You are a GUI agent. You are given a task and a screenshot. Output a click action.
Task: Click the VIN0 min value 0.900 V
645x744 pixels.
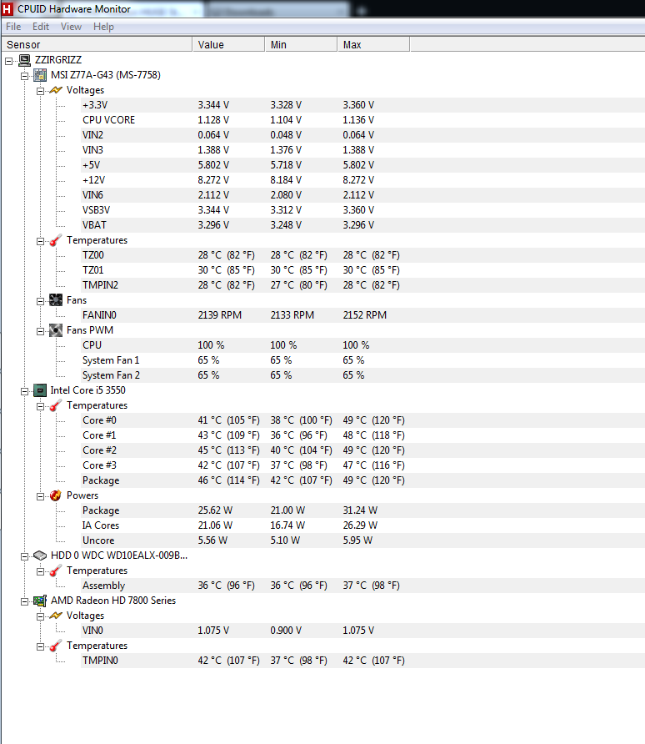tap(286, 631)
